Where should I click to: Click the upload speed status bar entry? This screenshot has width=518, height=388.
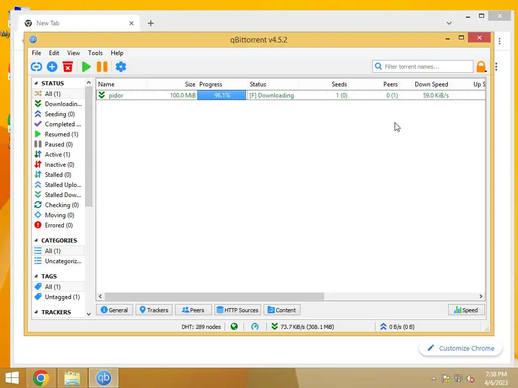click(397, 327)
